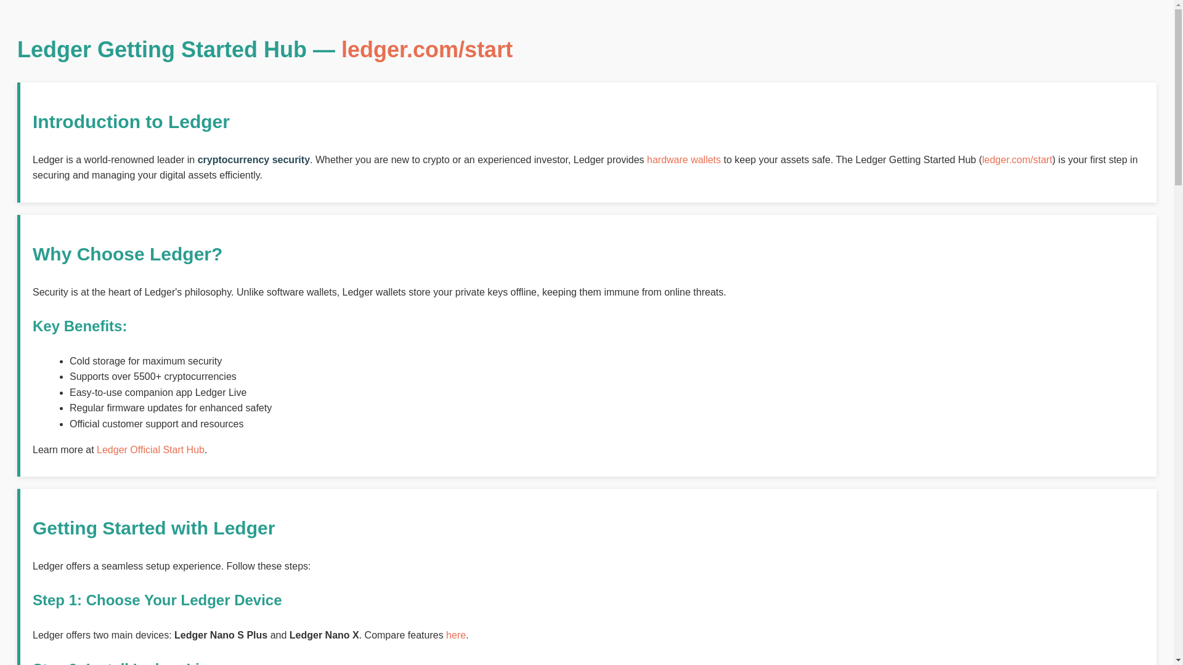Click the 'Easy-to-use companion app Ledger Live' bullet
This screenshot has height=665, width=1183.
[x=158, y=393]
